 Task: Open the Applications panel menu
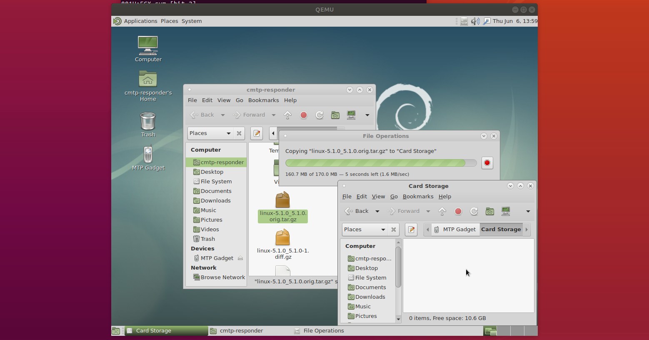coord(141,21)
